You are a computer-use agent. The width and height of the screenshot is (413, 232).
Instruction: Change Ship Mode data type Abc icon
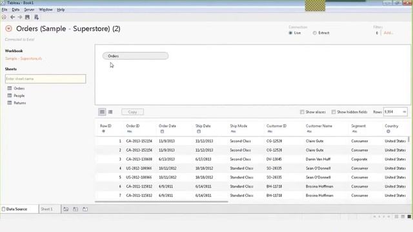point(233,131)
